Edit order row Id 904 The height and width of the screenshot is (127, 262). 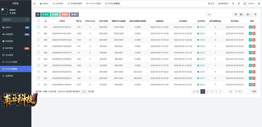(250, 66)
